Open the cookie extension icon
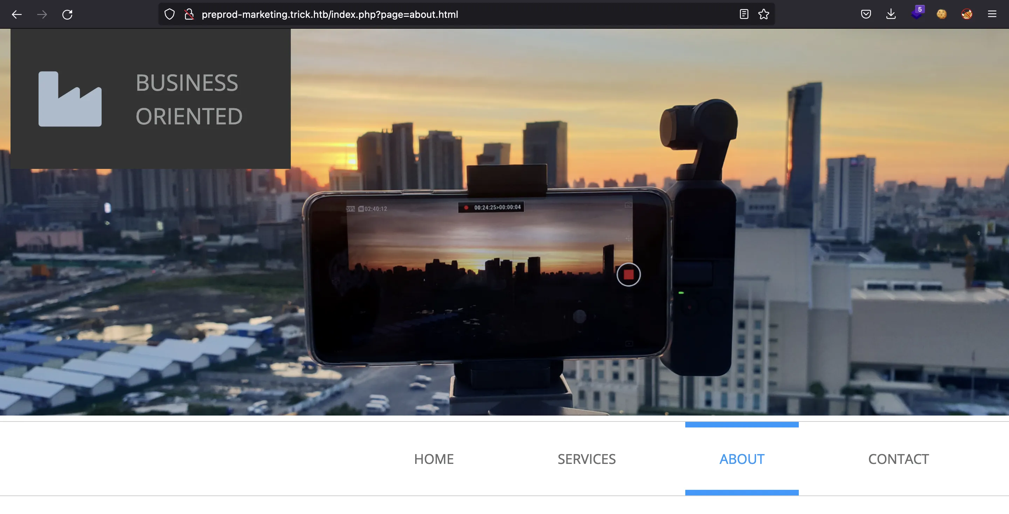1009x514 pixels. (x=942, y=14)
